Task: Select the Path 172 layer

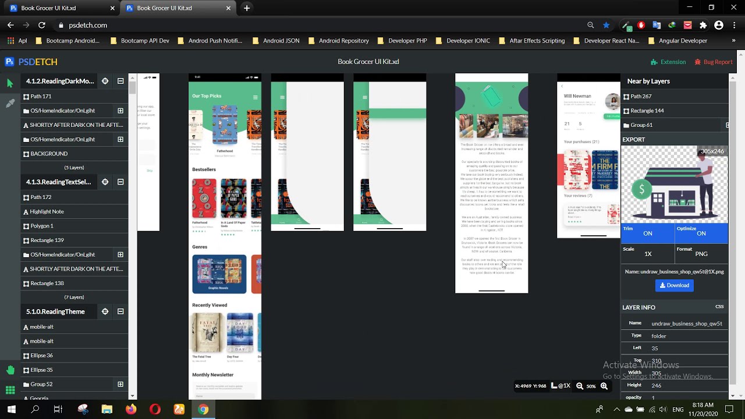Action: (73, 197)
